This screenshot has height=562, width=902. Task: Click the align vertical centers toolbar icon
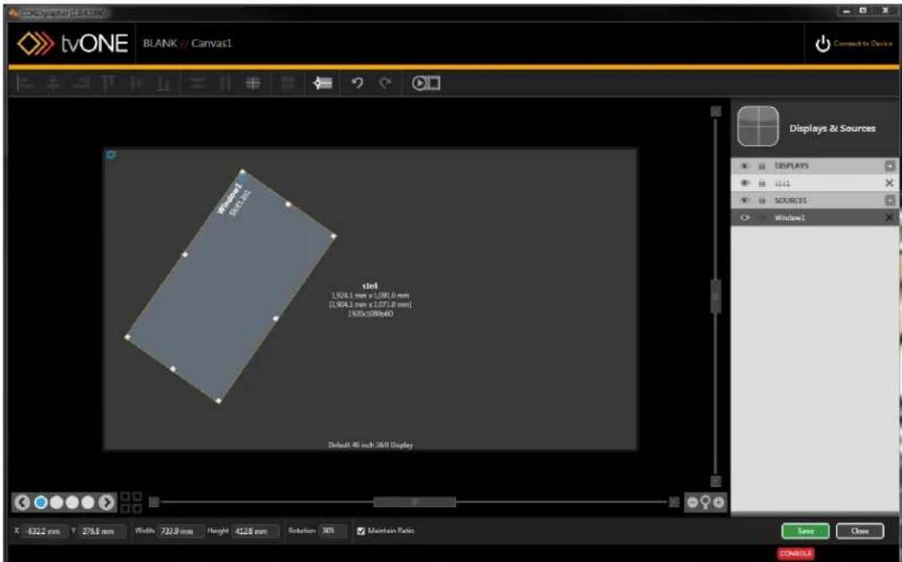tap(137, 84)
